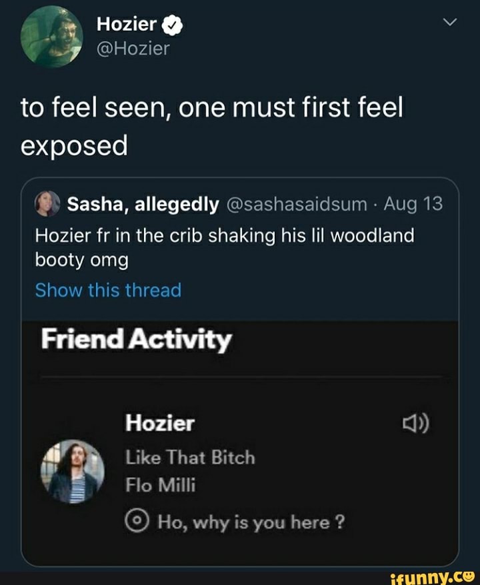
Task: Open Hozier's Friend Activity avatar
Action: click(x=73, y=471)
